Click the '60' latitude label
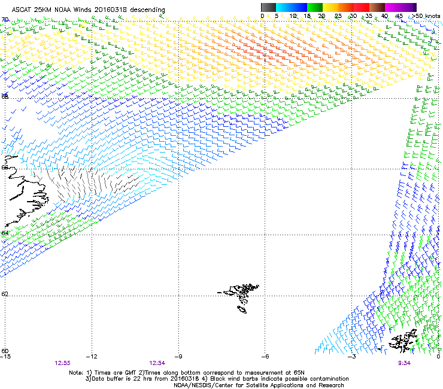 [5, 351]
